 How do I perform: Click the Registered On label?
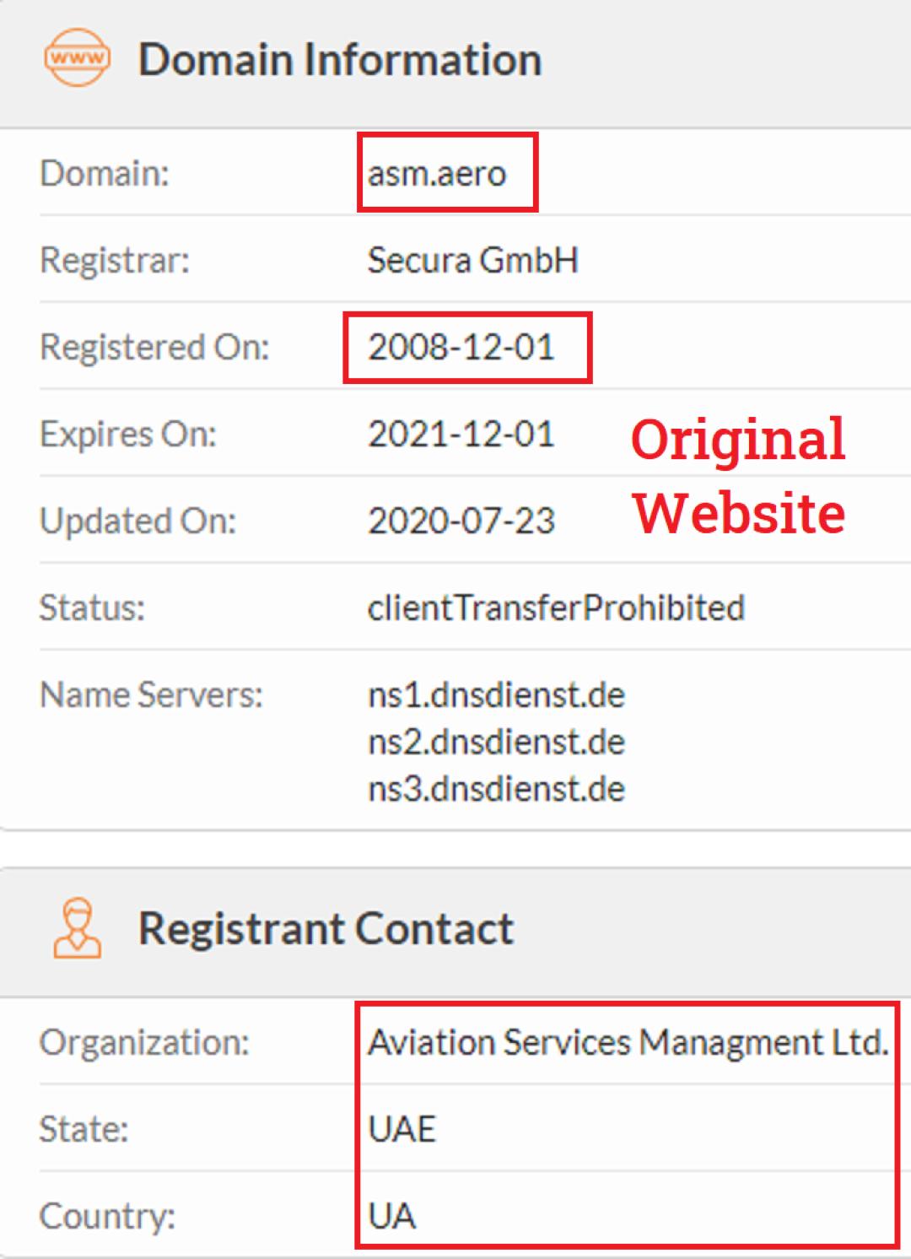(154, 347)
